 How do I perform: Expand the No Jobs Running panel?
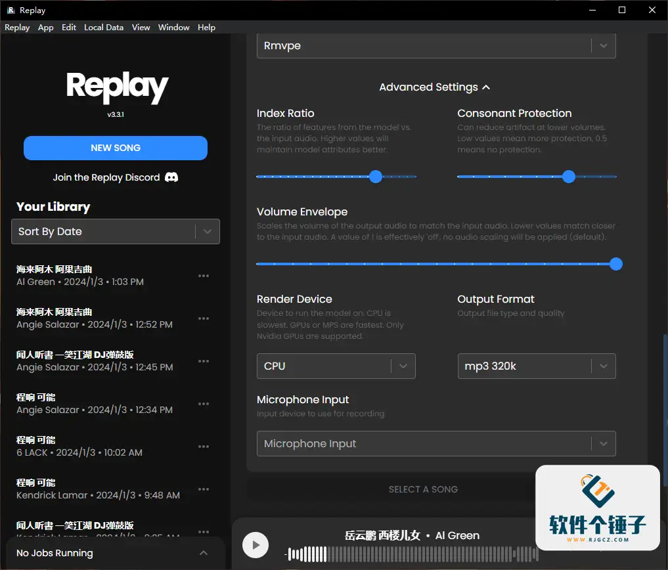(204, 553)
